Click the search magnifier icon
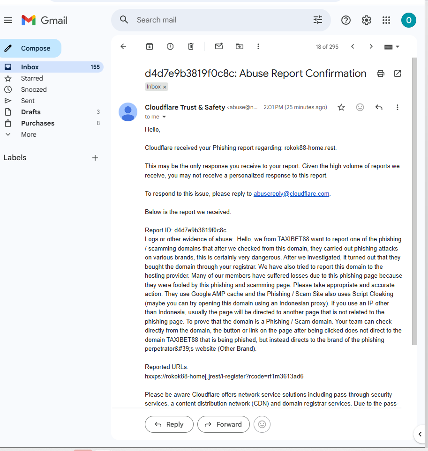The height and width of the screenshot is (451, 428). coord(124,20)
